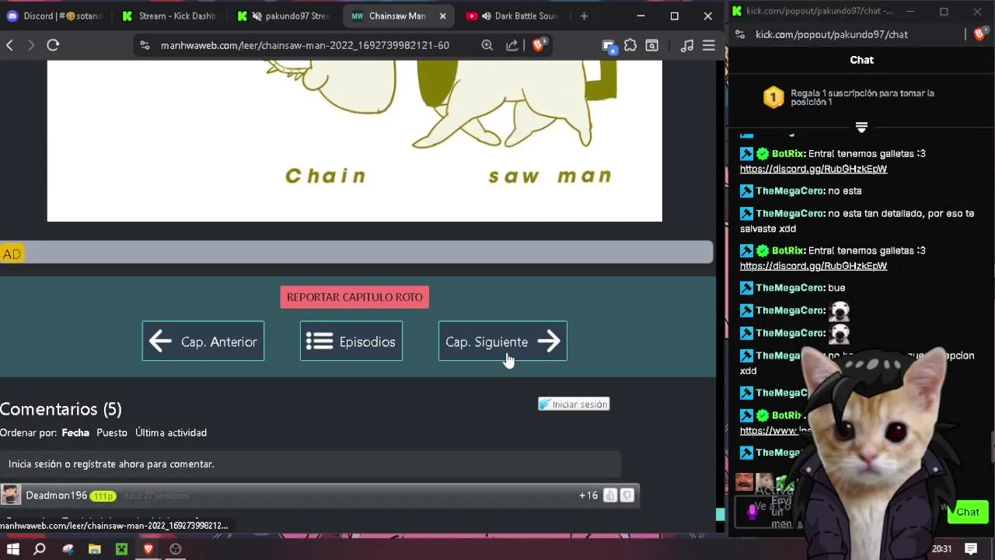Screen dimensions: 995x560
Task: Go to next chapter with Cap. Siguiente
Action: pos(503,341)
